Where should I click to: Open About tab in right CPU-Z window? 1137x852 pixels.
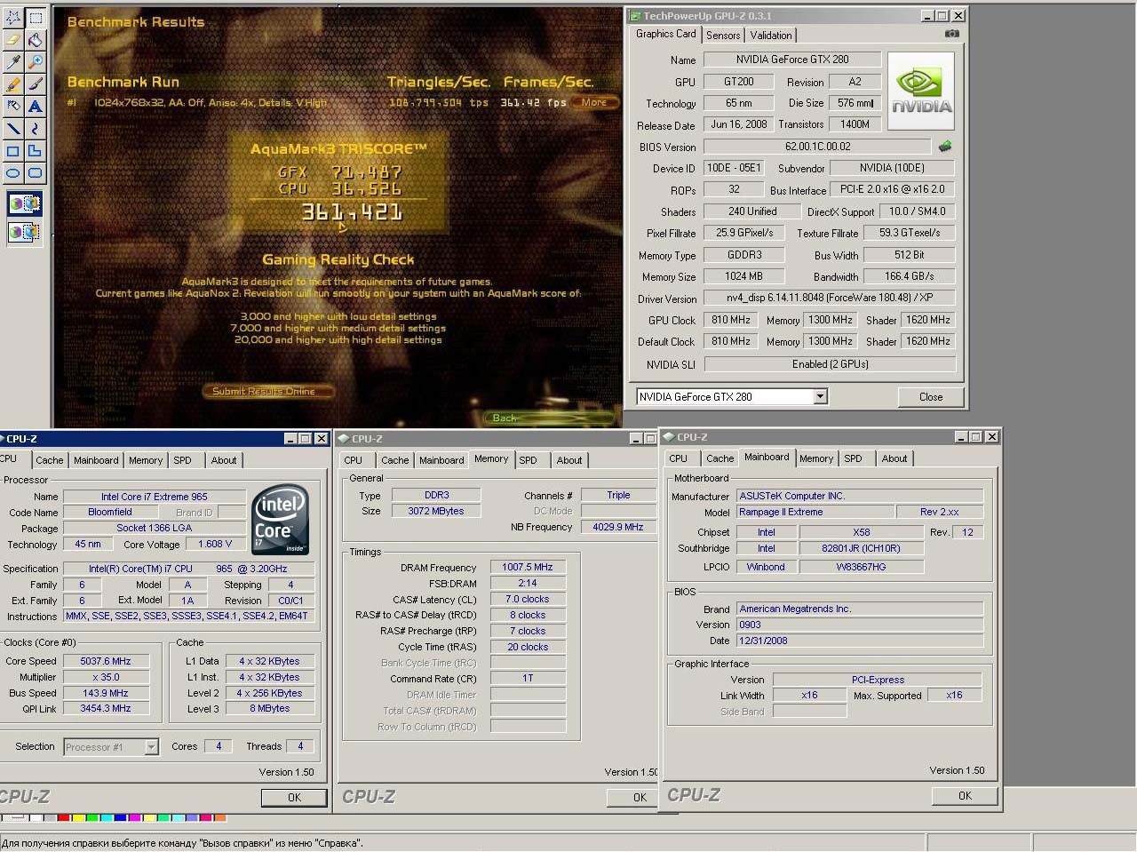pyautogui.click(x=894, y=458)
